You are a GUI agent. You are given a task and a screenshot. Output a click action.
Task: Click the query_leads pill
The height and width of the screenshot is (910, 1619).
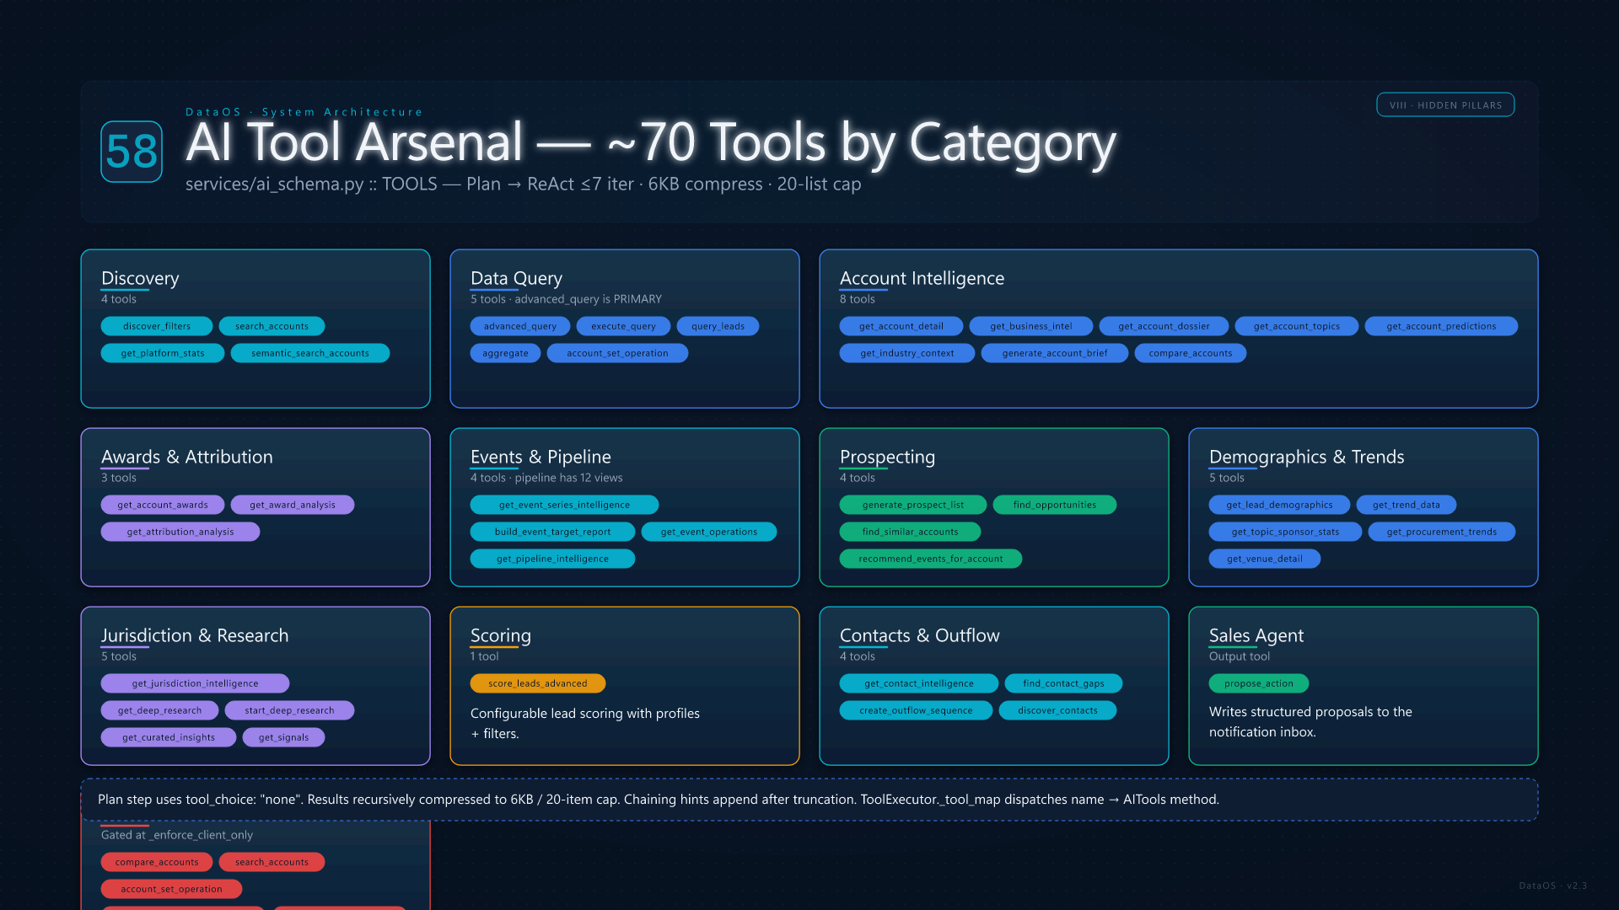pos(718,326)
